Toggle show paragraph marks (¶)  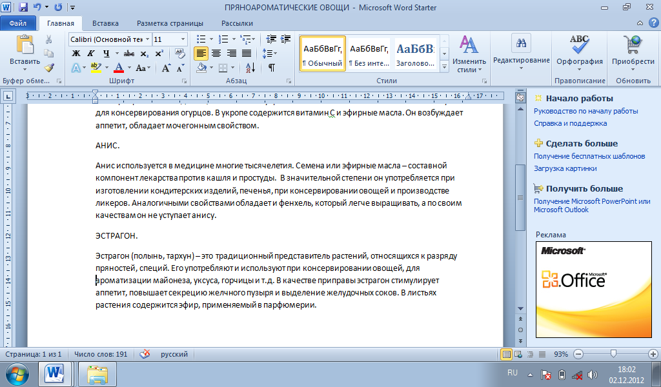pyautogui.click(x=272, y=67)
